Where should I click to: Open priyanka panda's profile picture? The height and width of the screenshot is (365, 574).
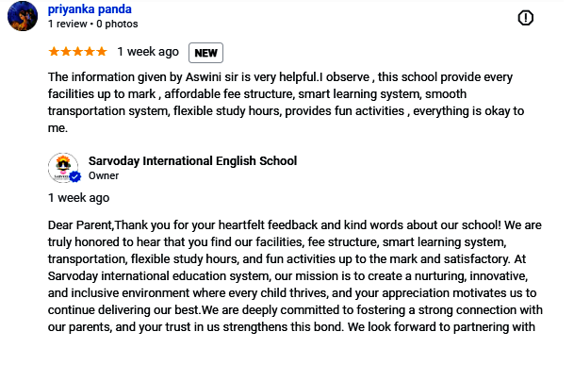pos(23,16)
